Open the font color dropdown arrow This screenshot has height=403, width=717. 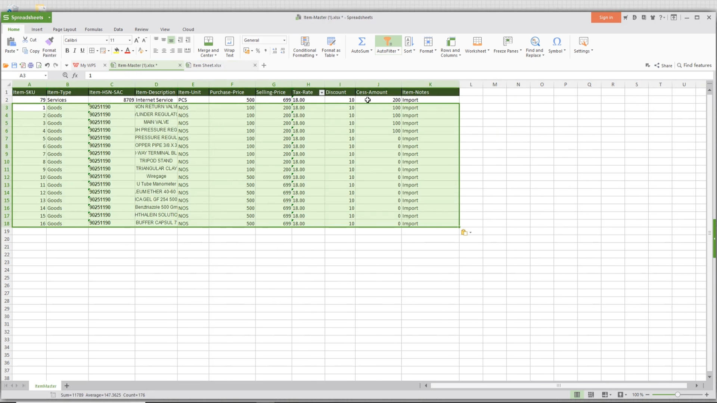pos(133,51)
